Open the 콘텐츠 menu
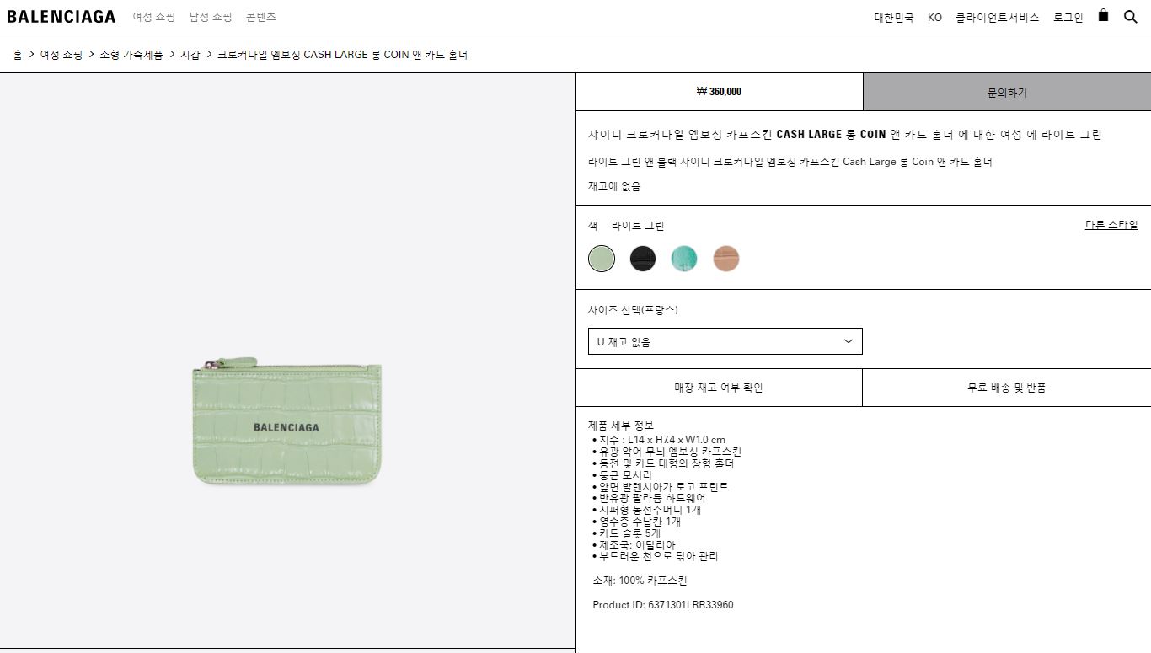Viewport: 1151px width, 653px height. point(261,17)
